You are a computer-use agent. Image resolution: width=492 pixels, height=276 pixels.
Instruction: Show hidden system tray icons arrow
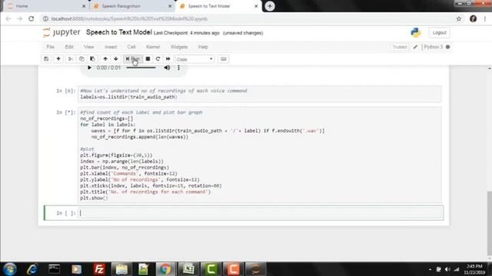430,269
